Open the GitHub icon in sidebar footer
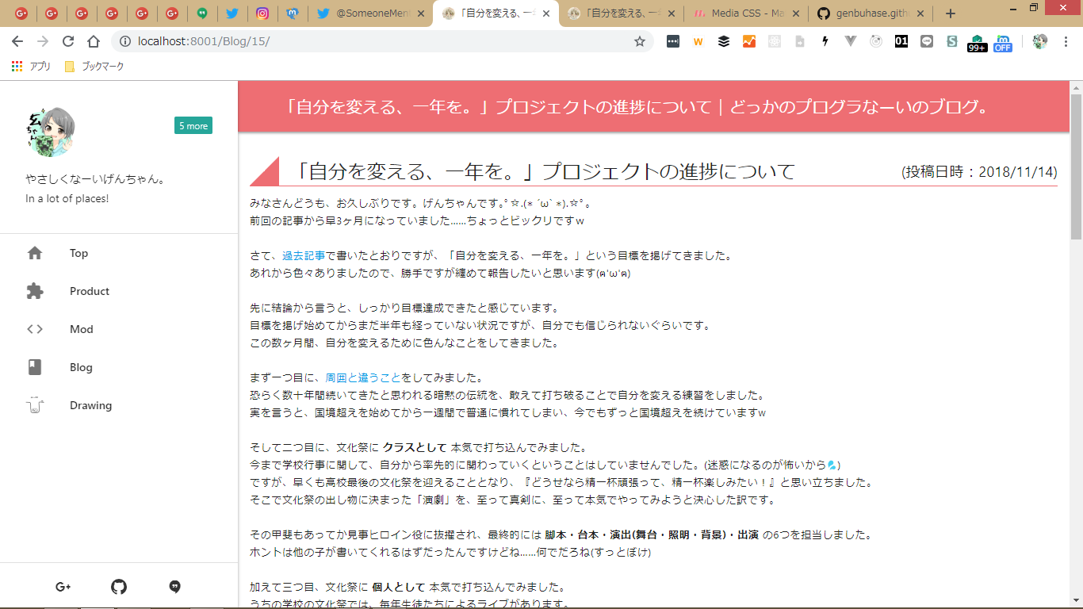The width and height of the screenshot is (1083, 609). [x=119, y=587]
